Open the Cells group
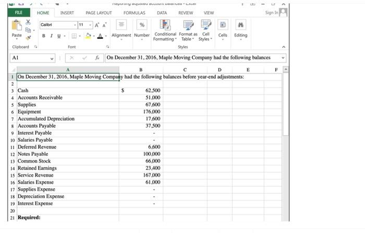Viewport: 365px width, 233px height. (223, 30)
